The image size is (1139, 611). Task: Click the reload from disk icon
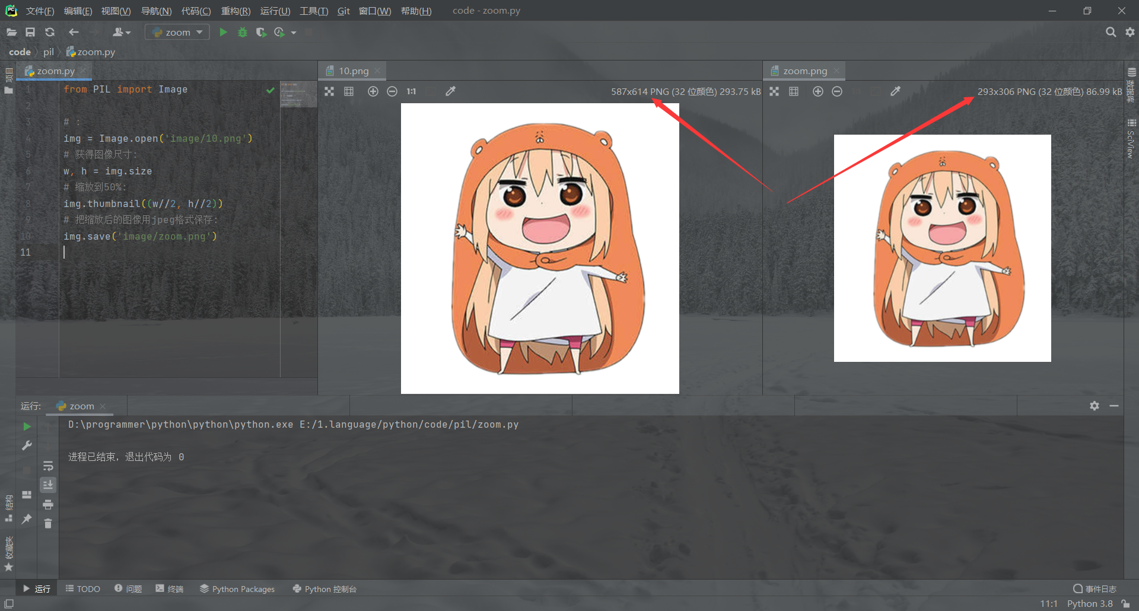(50, 32)
